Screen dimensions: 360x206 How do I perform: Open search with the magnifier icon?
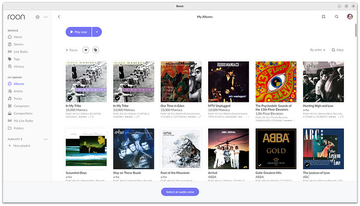click(x=337, y=17)
